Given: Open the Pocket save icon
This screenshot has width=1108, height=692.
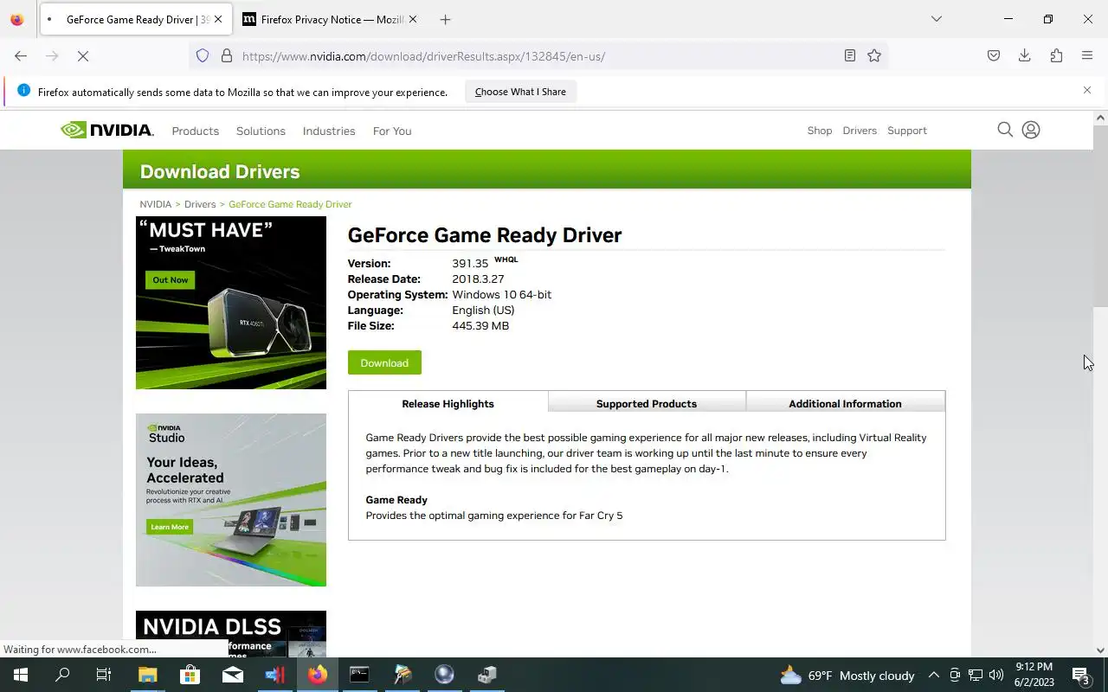Looking at the screenshot, I should coord(994,55).
